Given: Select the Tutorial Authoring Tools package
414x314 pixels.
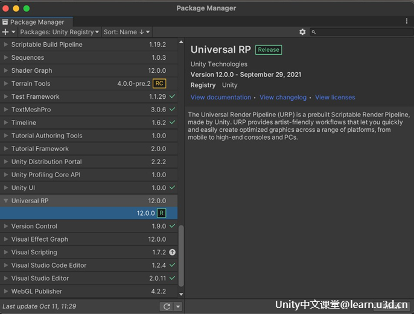Looking at the screenshot, I should pyautogui.click(x=89, y=136).
